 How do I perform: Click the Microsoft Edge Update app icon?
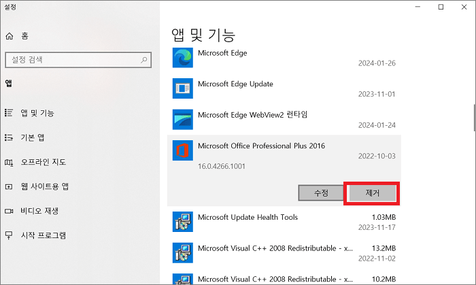click(x=183, y=88)
